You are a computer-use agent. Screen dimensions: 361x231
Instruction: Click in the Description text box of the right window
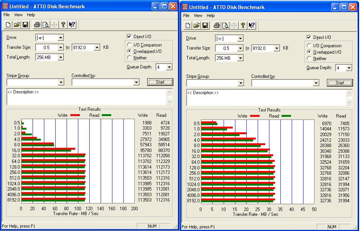coord(266,97)
